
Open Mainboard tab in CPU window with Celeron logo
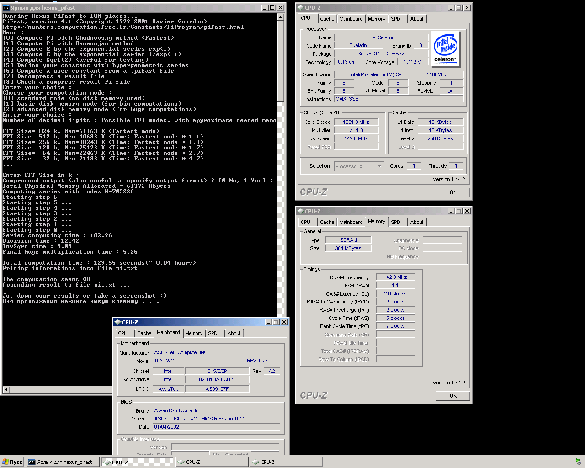point(351,19)
